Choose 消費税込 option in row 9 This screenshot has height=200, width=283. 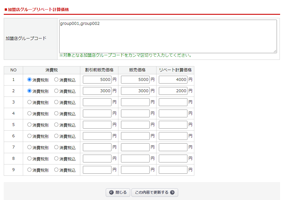pyautogui.click(x=56, y=170)
